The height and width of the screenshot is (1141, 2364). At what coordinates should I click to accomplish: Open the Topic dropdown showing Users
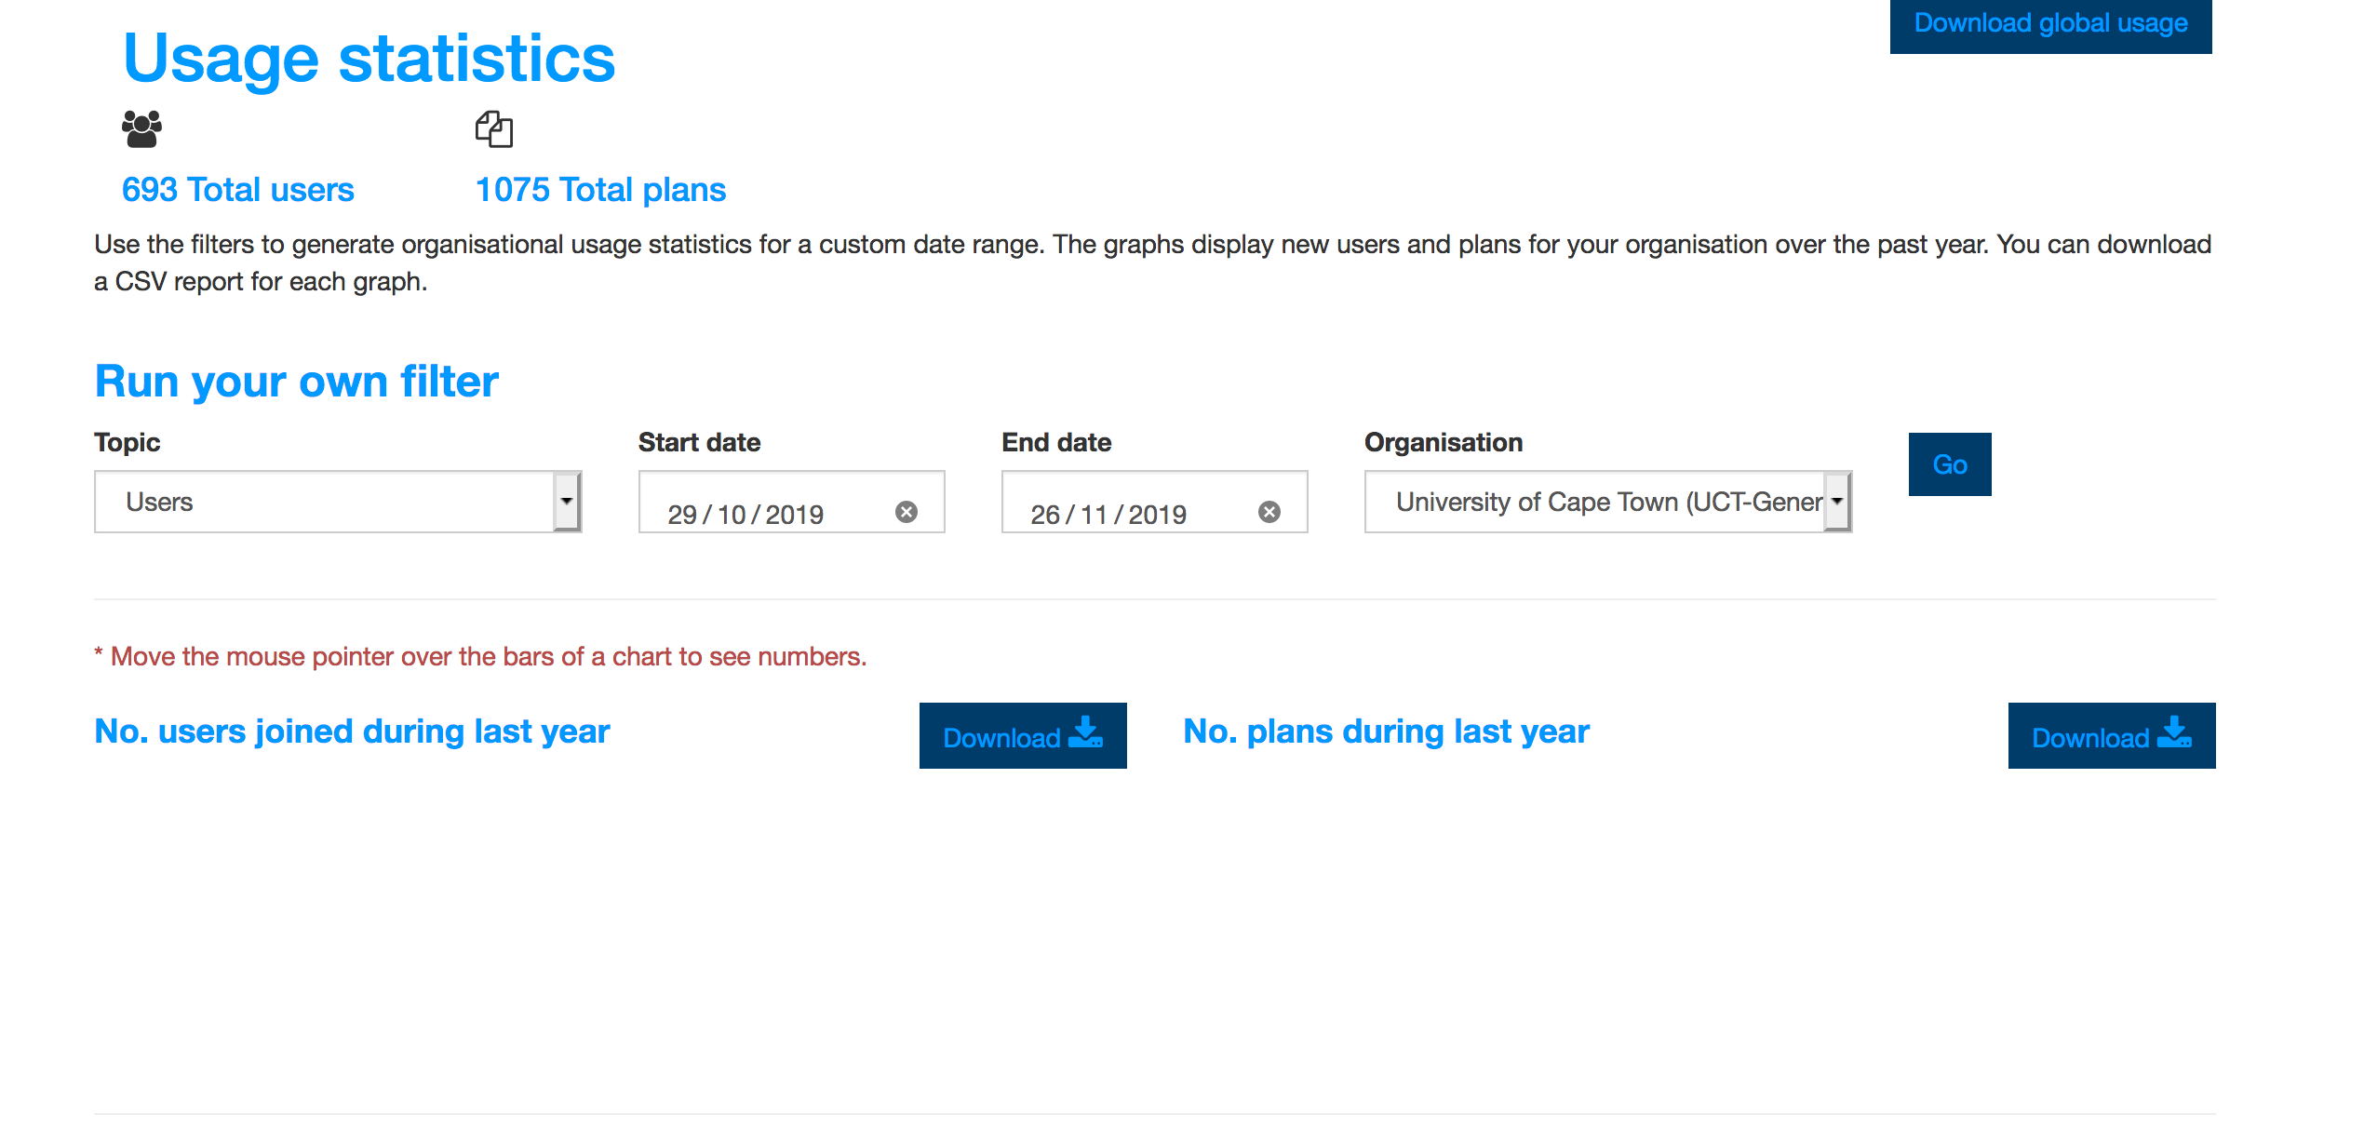click(337, 502)
